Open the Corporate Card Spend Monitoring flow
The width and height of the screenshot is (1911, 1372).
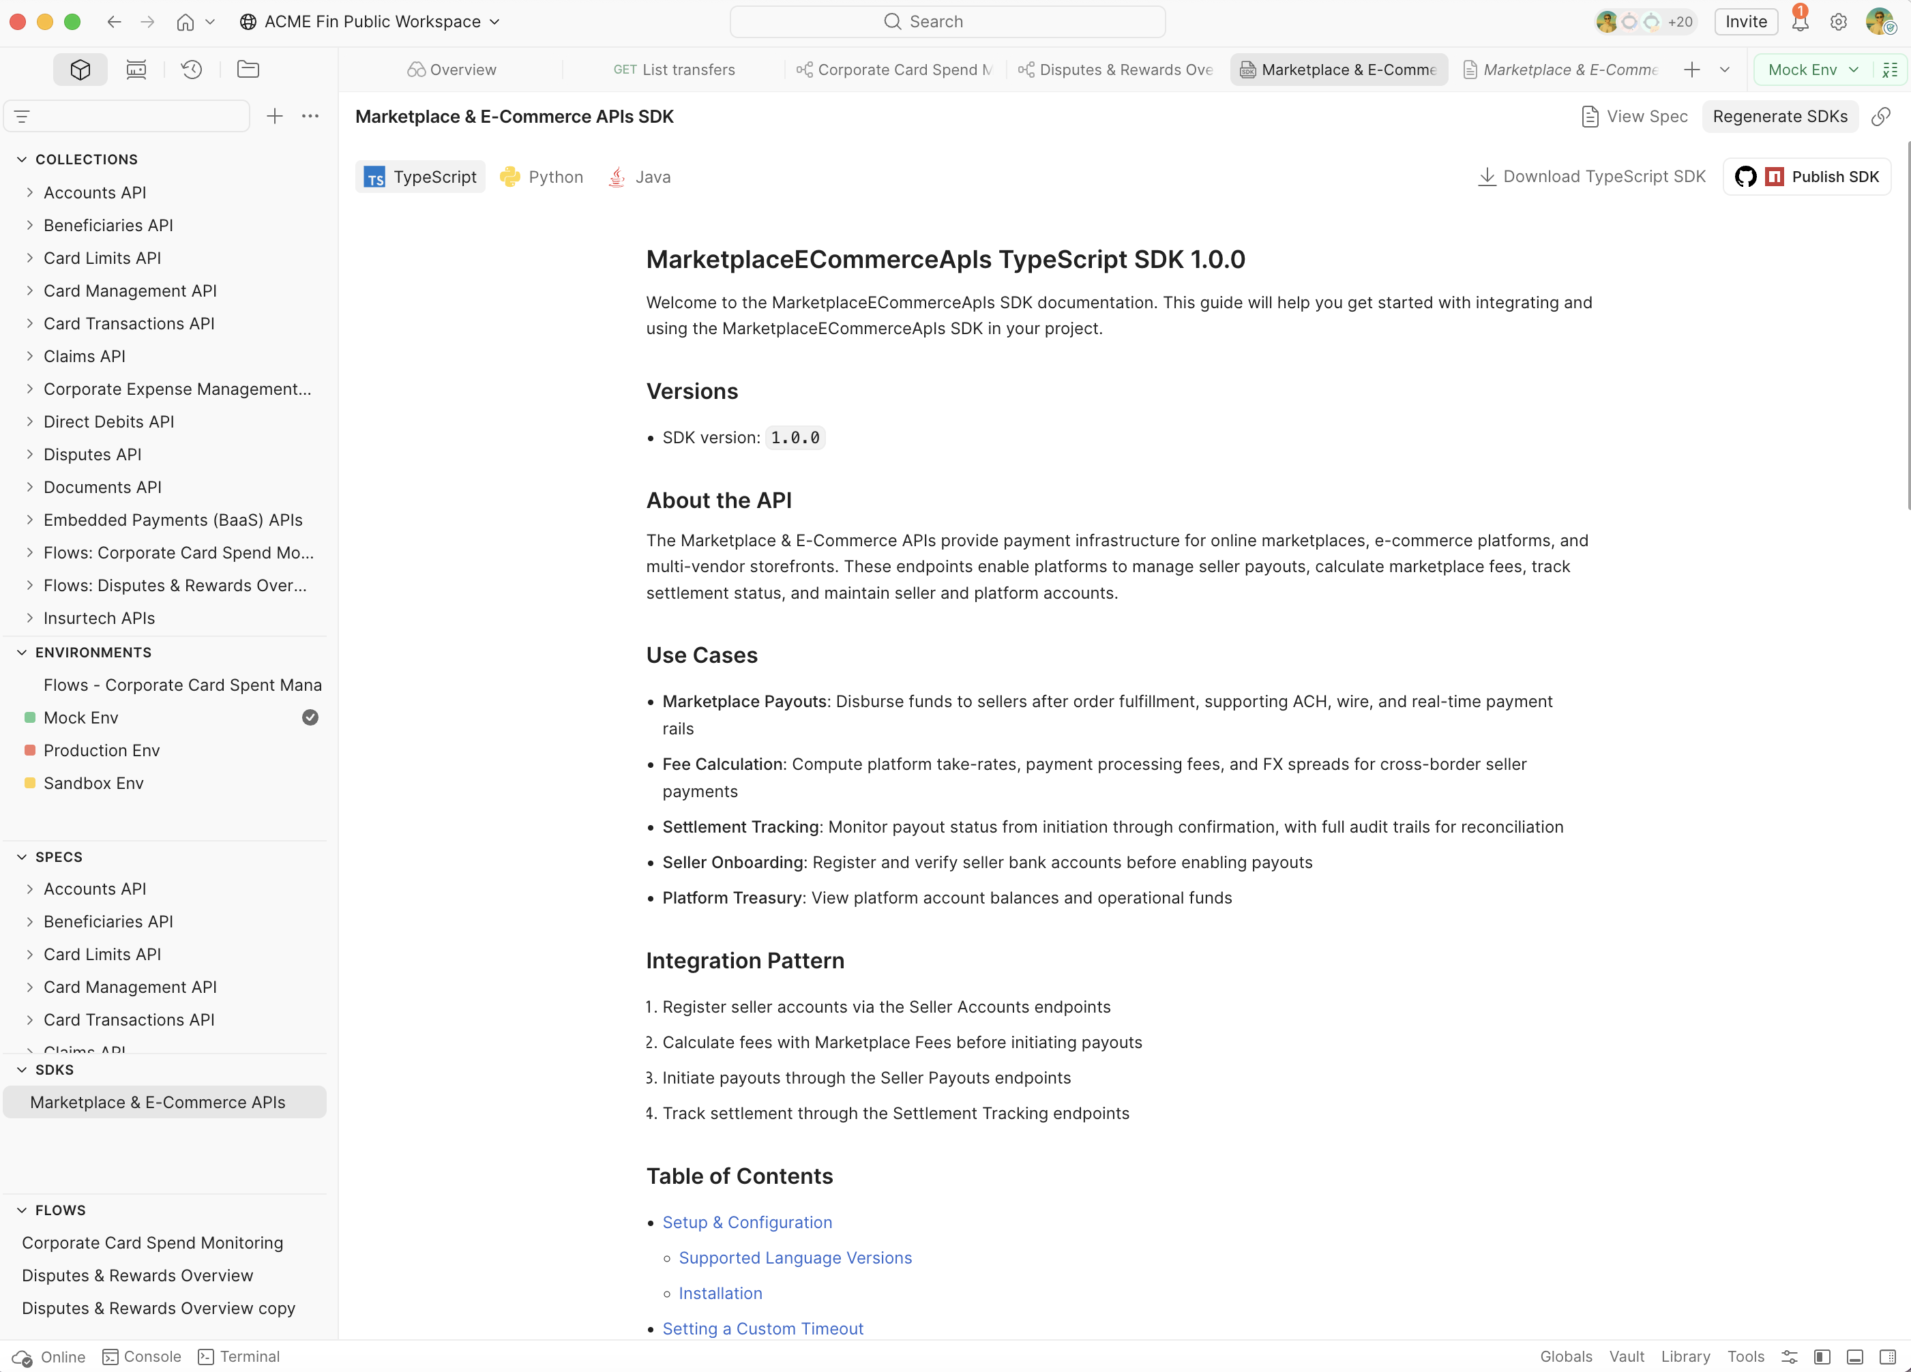153,1243
